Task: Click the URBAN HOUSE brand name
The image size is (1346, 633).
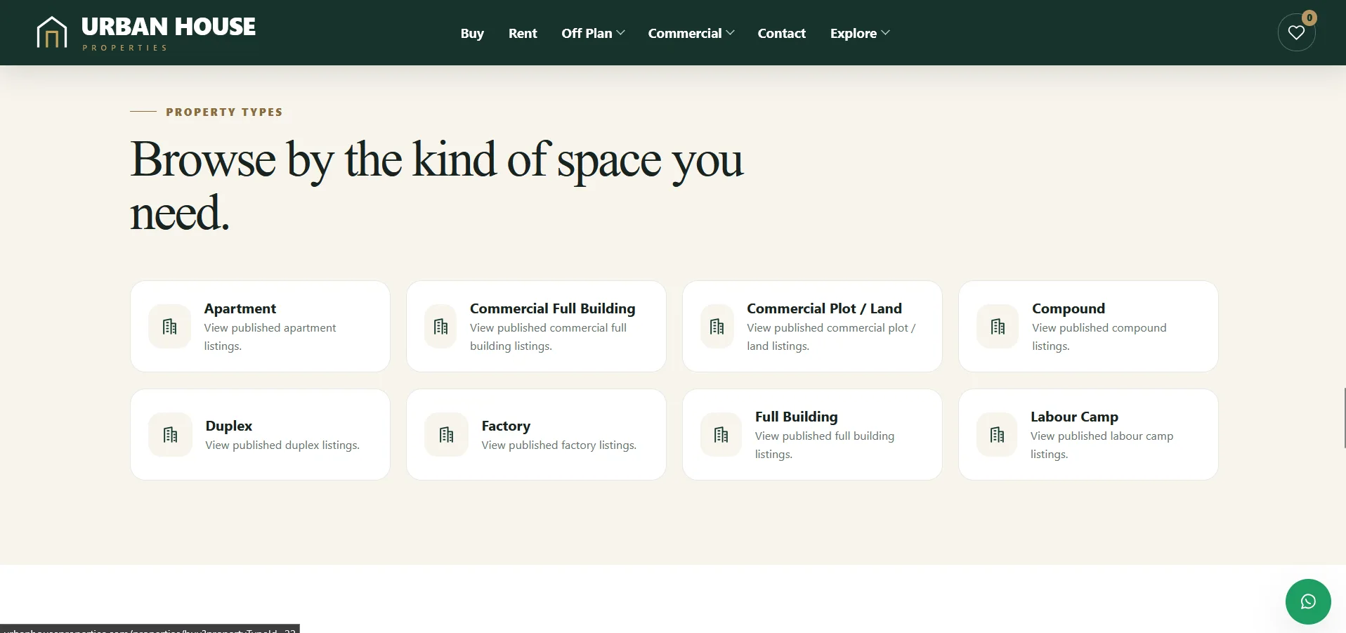Action: tap(169, 27)
